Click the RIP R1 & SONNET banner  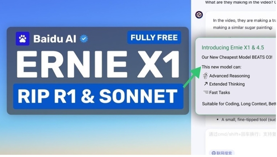click(x=98, y=96)
